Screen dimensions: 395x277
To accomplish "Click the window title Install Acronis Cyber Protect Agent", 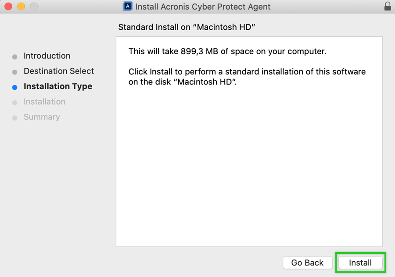I will 203,7.
